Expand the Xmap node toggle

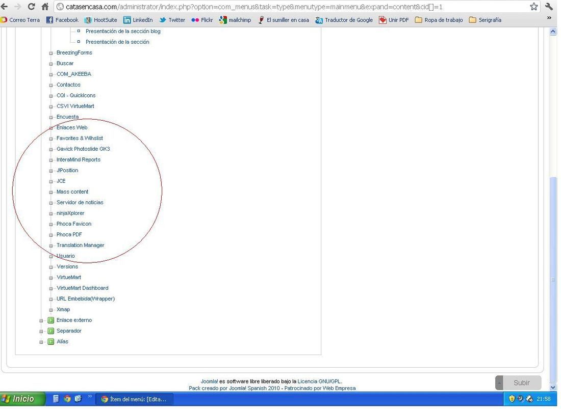(51, 310)
